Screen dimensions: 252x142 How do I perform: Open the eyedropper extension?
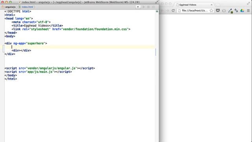[x=230, y=11]
